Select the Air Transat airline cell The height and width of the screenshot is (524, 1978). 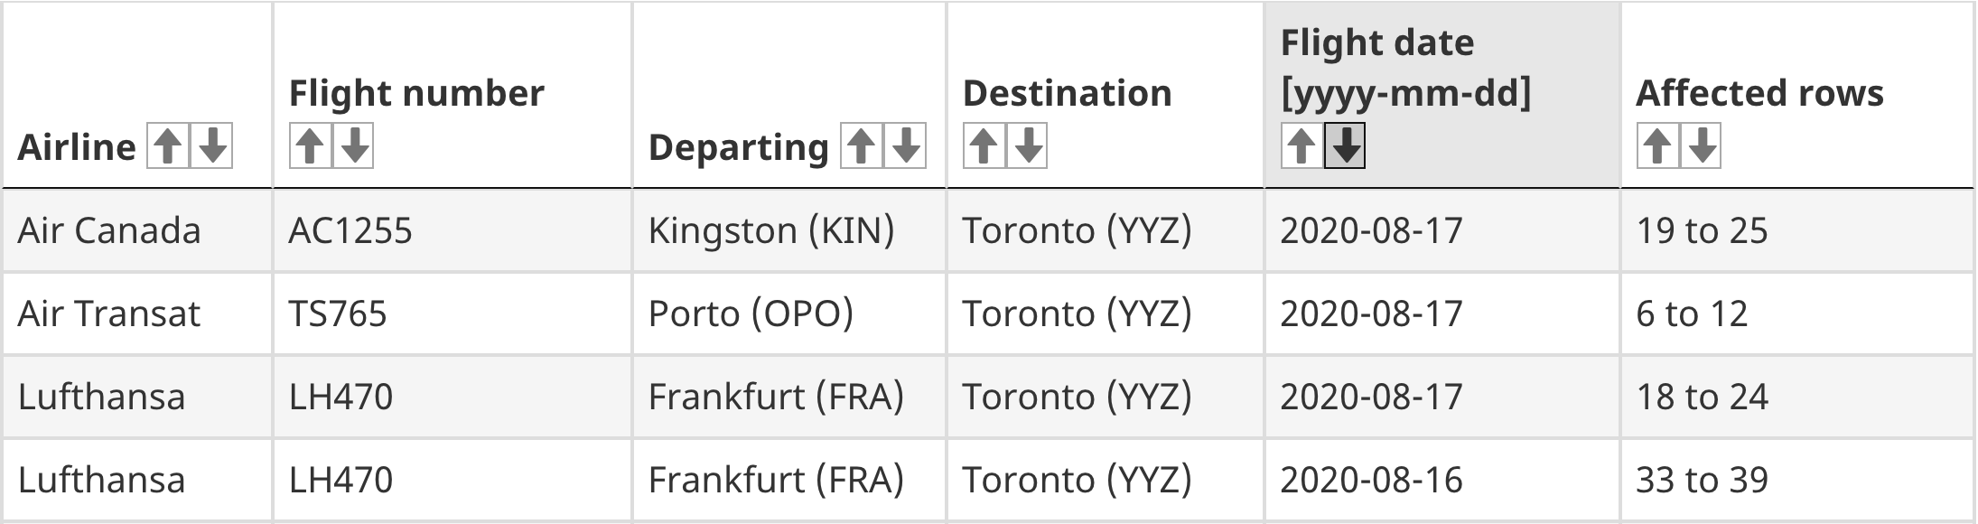coord(137,313)
